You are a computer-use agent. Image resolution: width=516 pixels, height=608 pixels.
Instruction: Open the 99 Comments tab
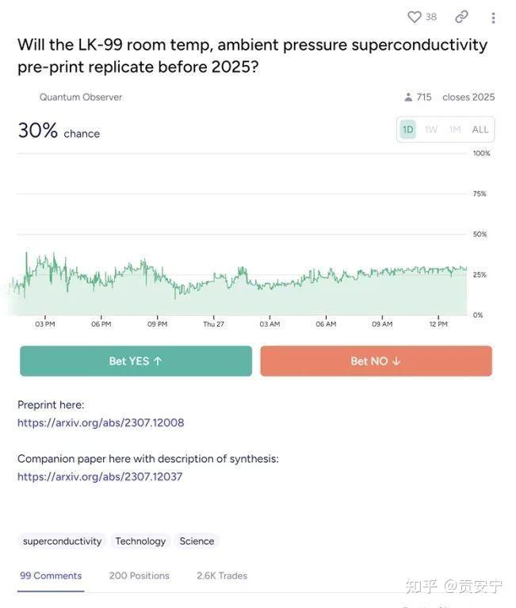[x=51, y=575]
